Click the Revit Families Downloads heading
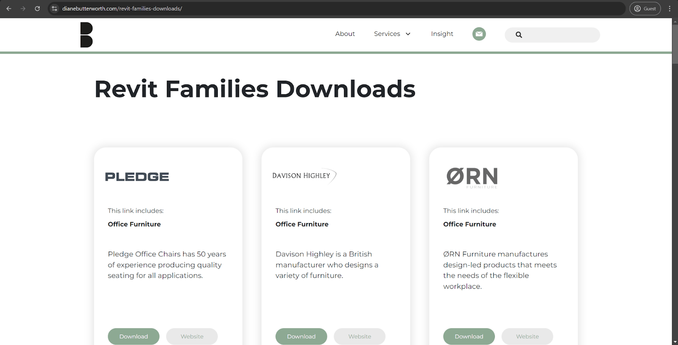The width and height of the screenshot is (678, 345). 255,89
